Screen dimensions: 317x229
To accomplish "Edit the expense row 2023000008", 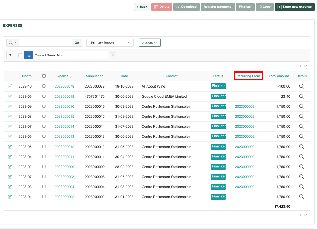I will [x=10, y=177].
